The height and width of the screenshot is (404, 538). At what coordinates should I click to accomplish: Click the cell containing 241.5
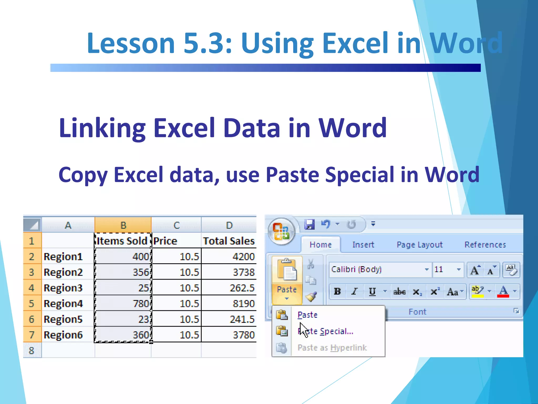(x=229, y=319)
